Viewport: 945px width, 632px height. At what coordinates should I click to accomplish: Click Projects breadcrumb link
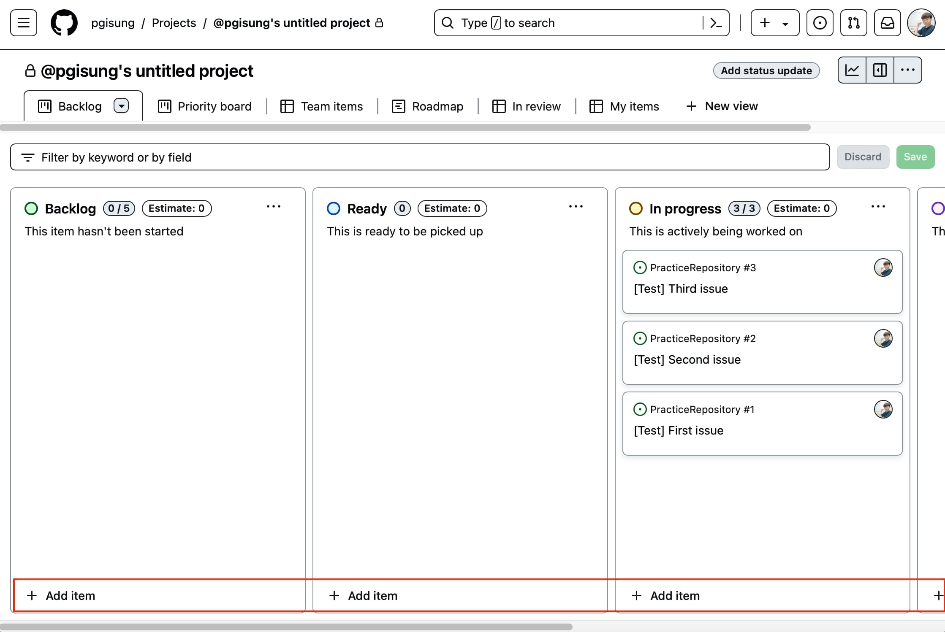coord(174,23)
